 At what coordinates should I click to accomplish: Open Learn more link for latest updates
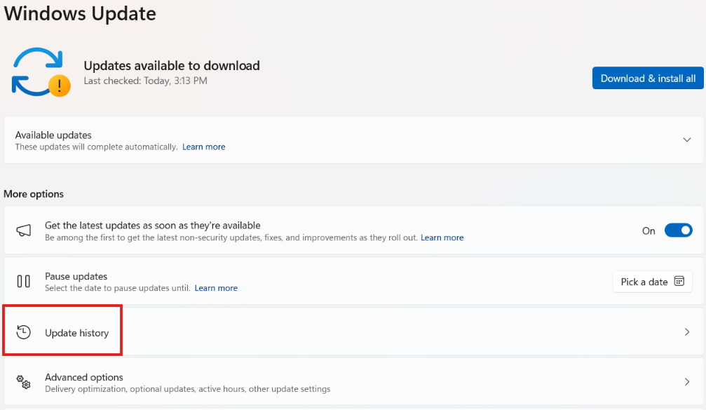[442, 238]
